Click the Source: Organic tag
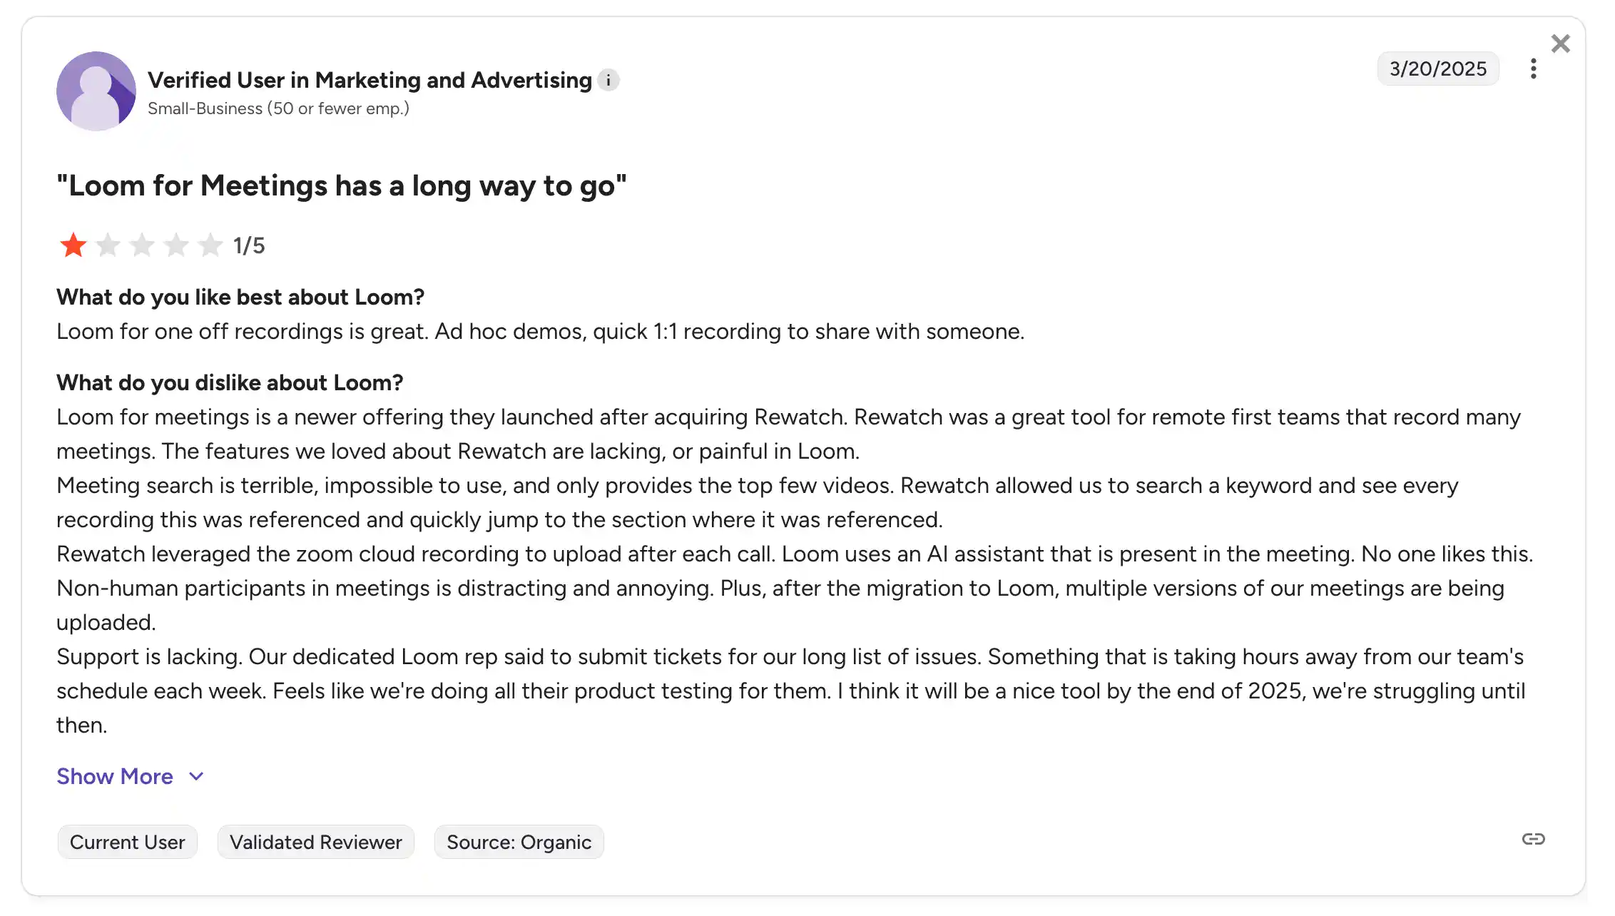Image resolution: width=1615 pixels, height=916 pixels. point(519,842)
